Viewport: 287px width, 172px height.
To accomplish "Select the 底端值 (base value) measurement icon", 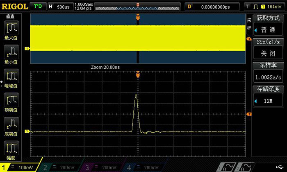I will tap(11, 126).
